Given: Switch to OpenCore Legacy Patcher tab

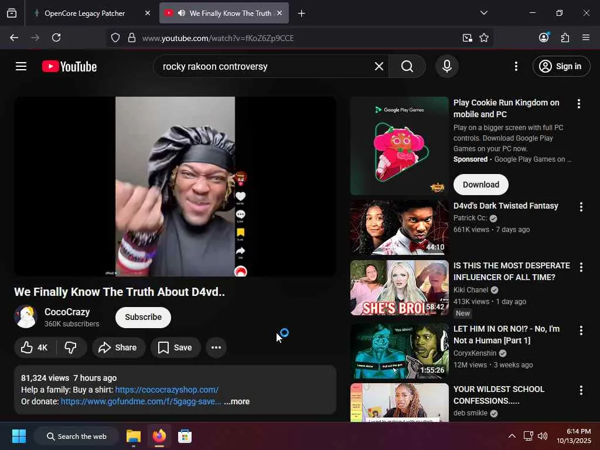Looking at the screenshot, I should 92,13.
